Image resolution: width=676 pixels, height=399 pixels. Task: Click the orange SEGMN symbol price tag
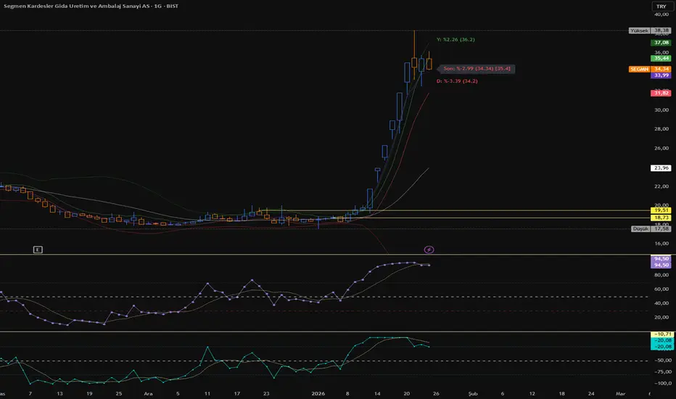point(640,68)
